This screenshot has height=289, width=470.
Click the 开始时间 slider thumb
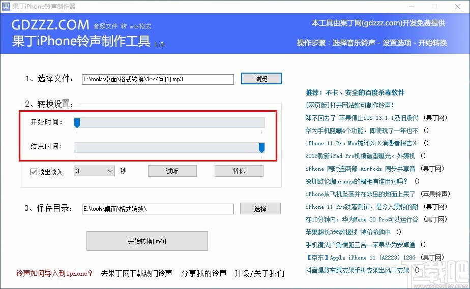coord(77,123)
